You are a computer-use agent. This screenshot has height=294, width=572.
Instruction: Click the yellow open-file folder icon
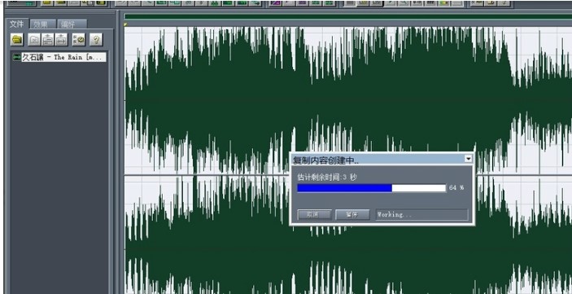pyautogui.click(x=17, y=39)
